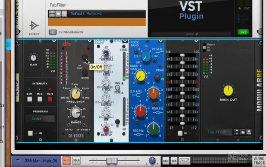Image resolution: width=266 pixels, height=167 pixels.
Task: Click the small Intensity knob on de-esser
Action: click(x=84, y=125)
